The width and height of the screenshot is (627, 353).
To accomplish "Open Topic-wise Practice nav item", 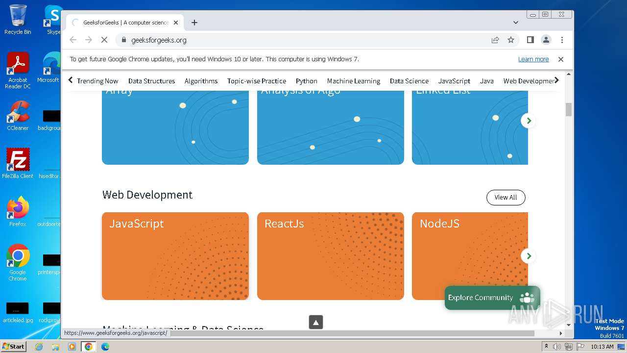I will point(257,81).
